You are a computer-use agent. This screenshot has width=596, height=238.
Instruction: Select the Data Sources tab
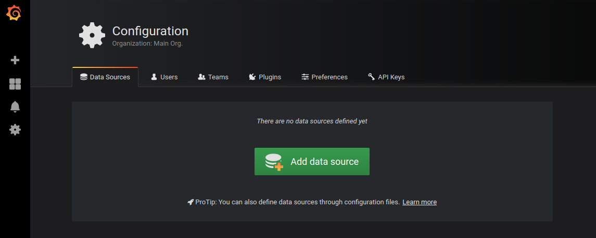coord(105,77)
